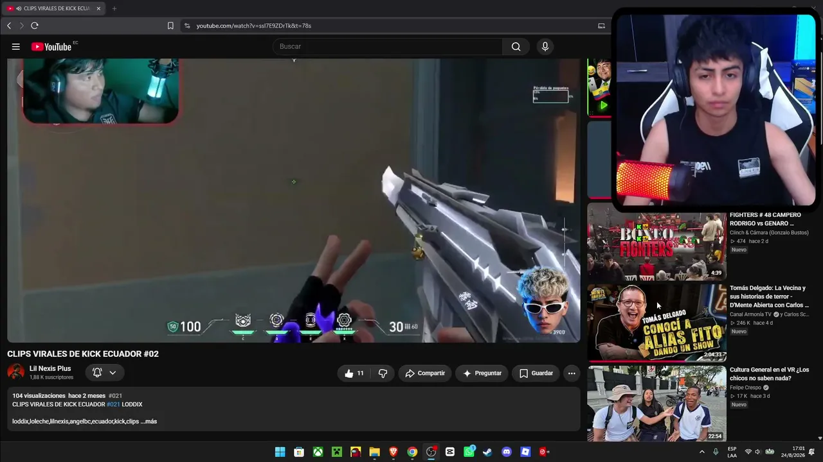Screen dimensions: 823x462
Task: Save the video with Guardar
Action: [536, 373]
